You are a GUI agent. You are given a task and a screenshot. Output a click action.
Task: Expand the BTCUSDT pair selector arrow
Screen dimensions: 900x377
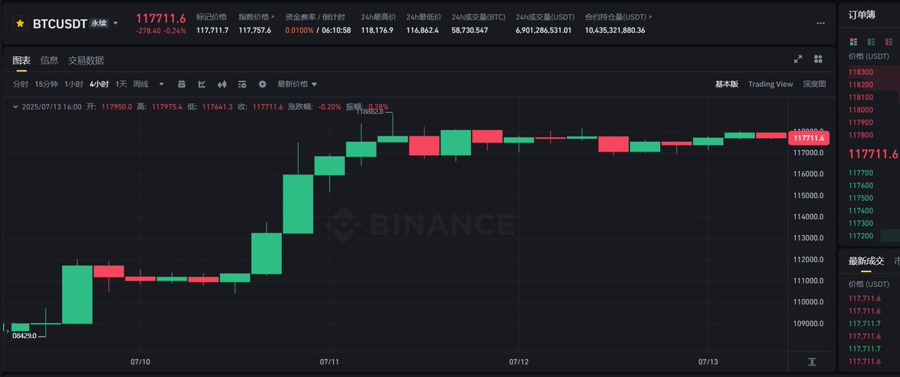click(x=115, y=23)
